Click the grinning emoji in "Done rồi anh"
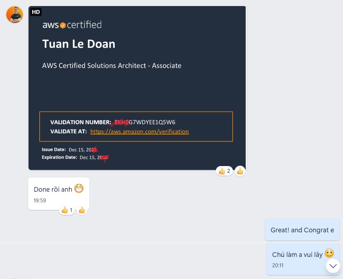This screenshot has width=343, height=279. point(79,188)
